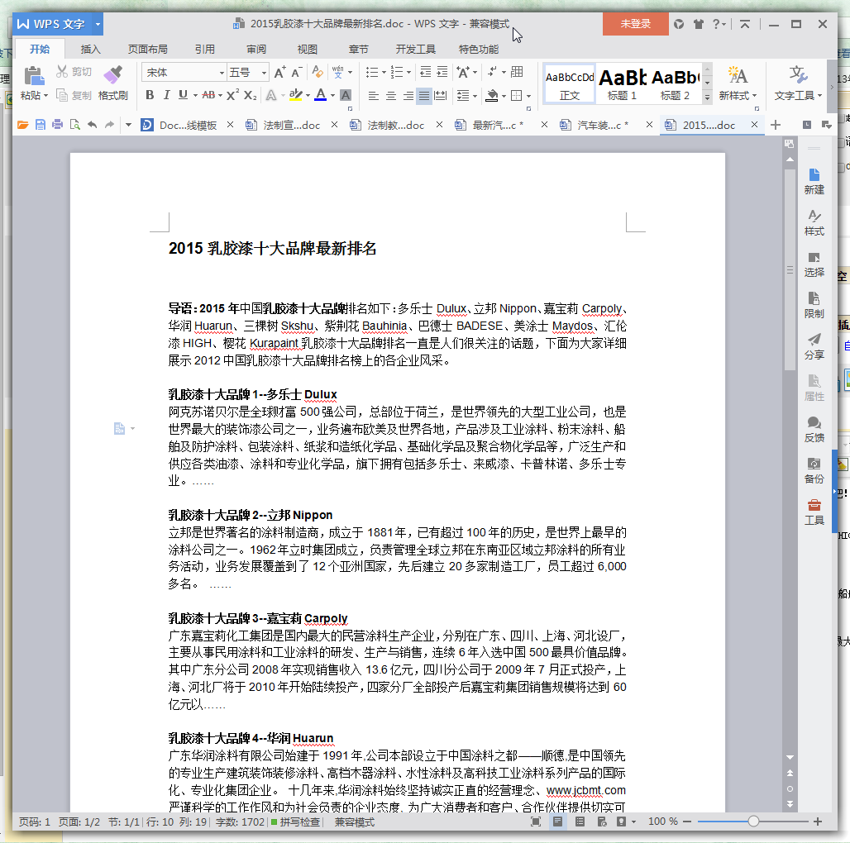Click the word count (字数: 1702) status item

240,822
